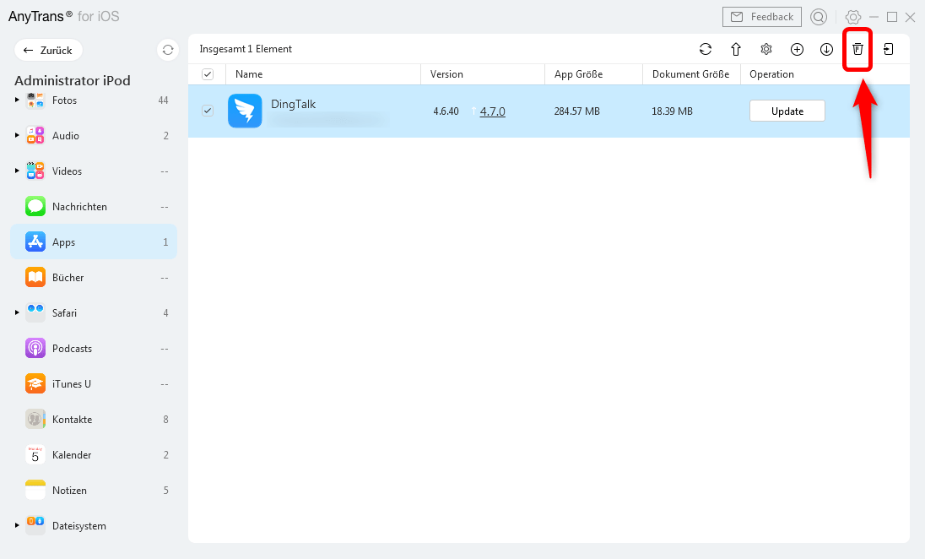The image size is (925, 559).
Task: Open Bücher category
Action: click(94, 278)
